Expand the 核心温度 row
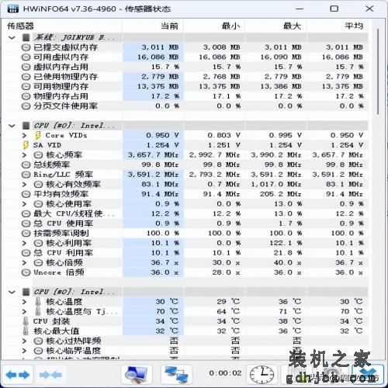Screen dimensions: 388x388 pos(24,302)
